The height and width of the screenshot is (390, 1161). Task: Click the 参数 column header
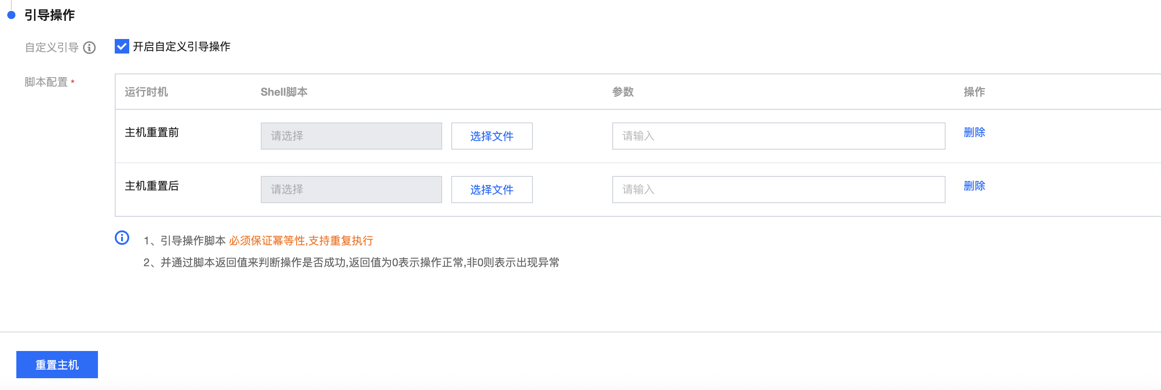pyautogui.click(x=623, y=92)
